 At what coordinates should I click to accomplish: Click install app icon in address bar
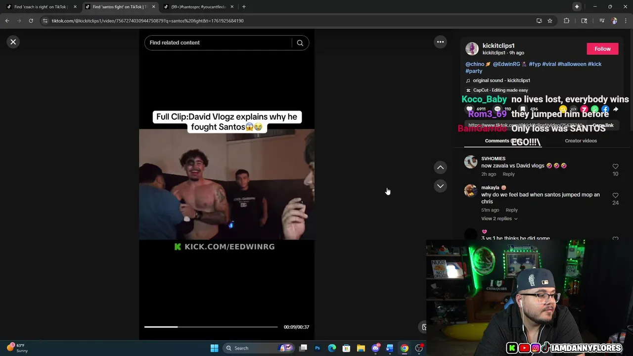click(x=539, y=21)
